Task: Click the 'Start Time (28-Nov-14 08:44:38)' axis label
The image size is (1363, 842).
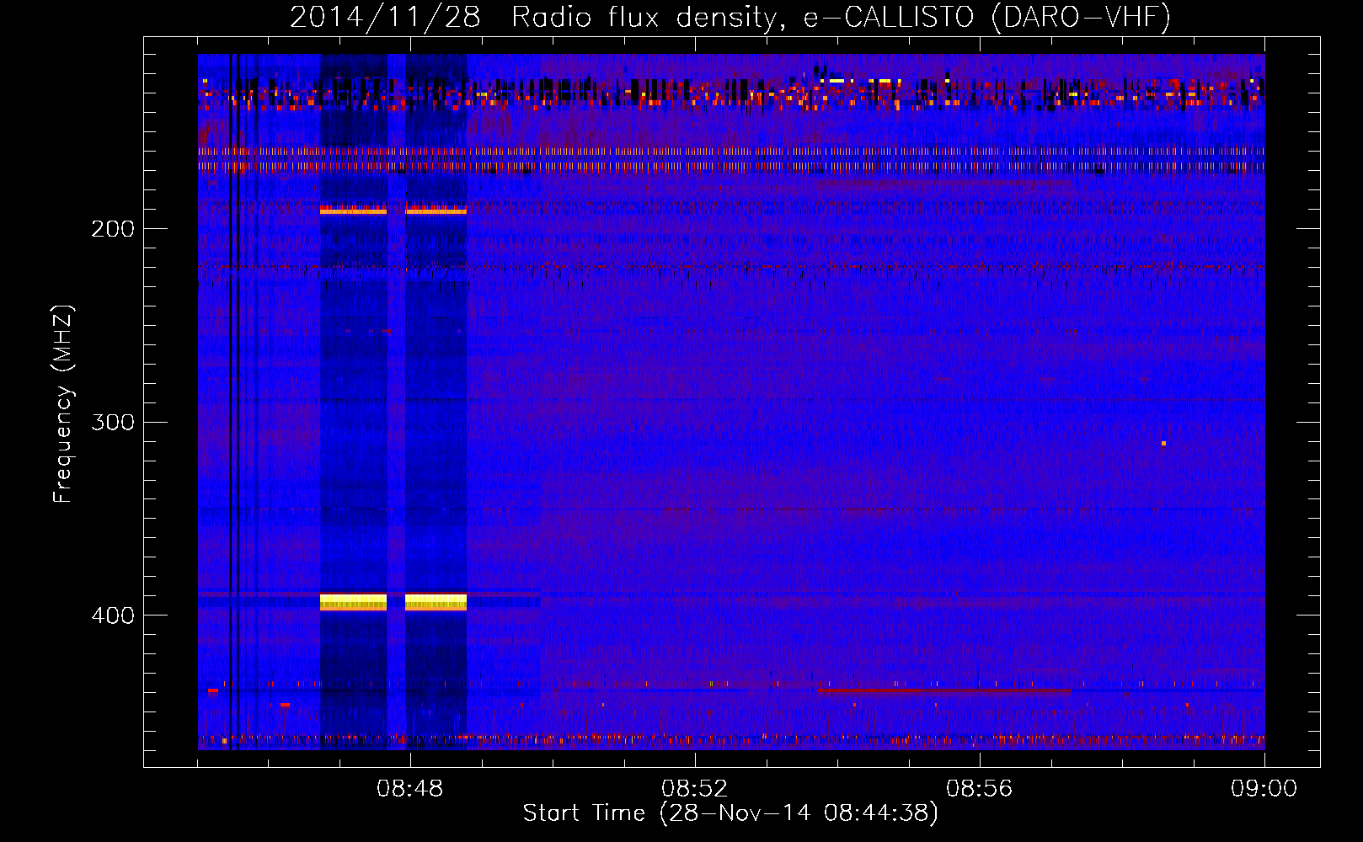Action: coord(730,813)
